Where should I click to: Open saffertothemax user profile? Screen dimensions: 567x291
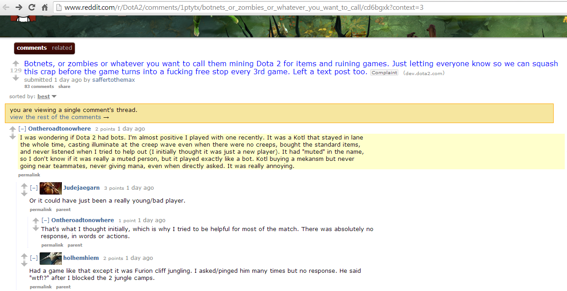[113, 80]
